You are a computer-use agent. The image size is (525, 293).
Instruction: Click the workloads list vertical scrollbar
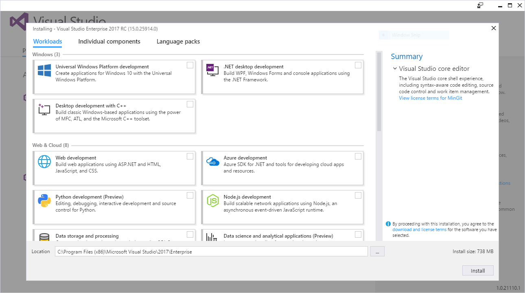click(x=379, y=92)
